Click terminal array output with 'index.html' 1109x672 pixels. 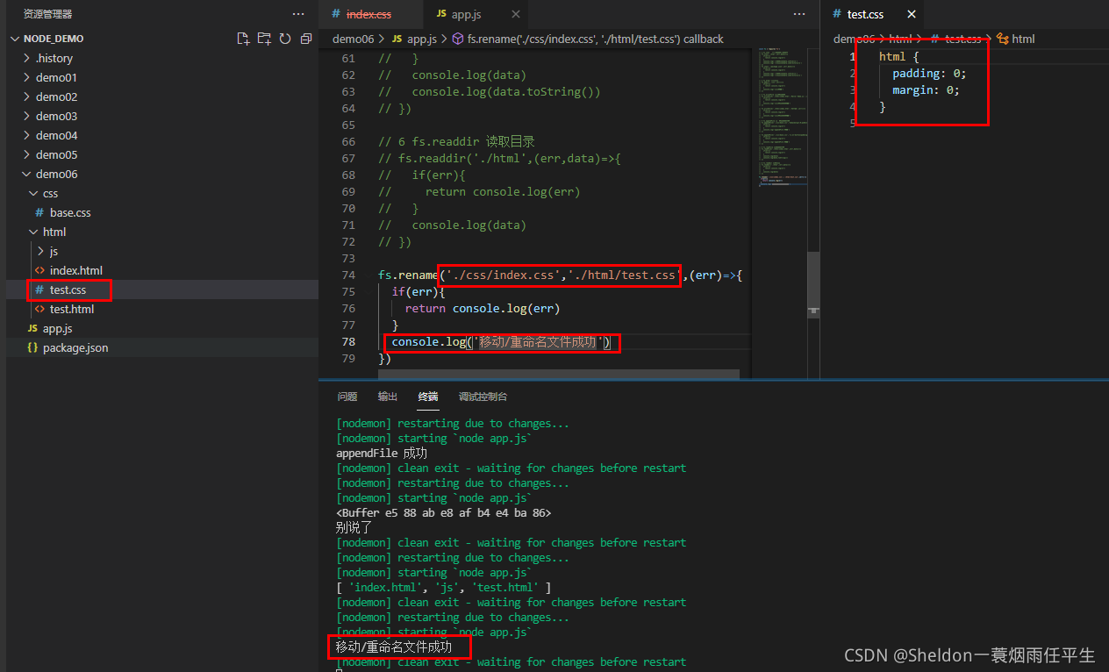(443, 588)
